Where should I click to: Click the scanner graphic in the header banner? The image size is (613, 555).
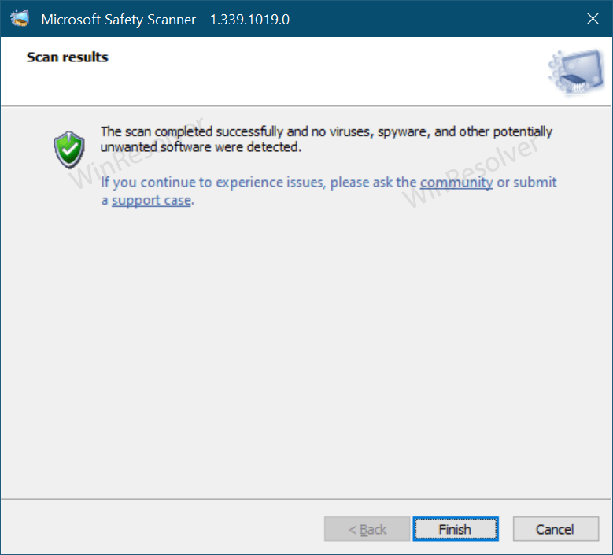(576, 72)
